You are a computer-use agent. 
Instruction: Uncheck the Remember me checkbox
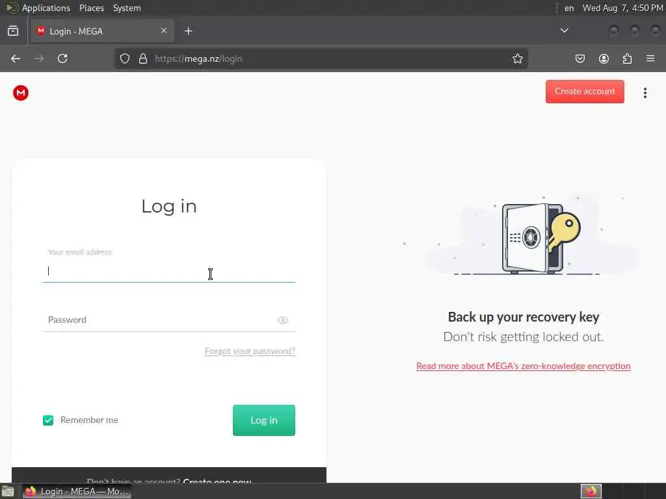point(48,420)
